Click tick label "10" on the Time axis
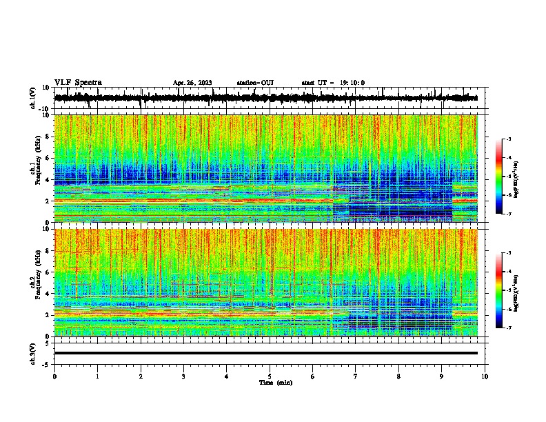 point(485,376)
